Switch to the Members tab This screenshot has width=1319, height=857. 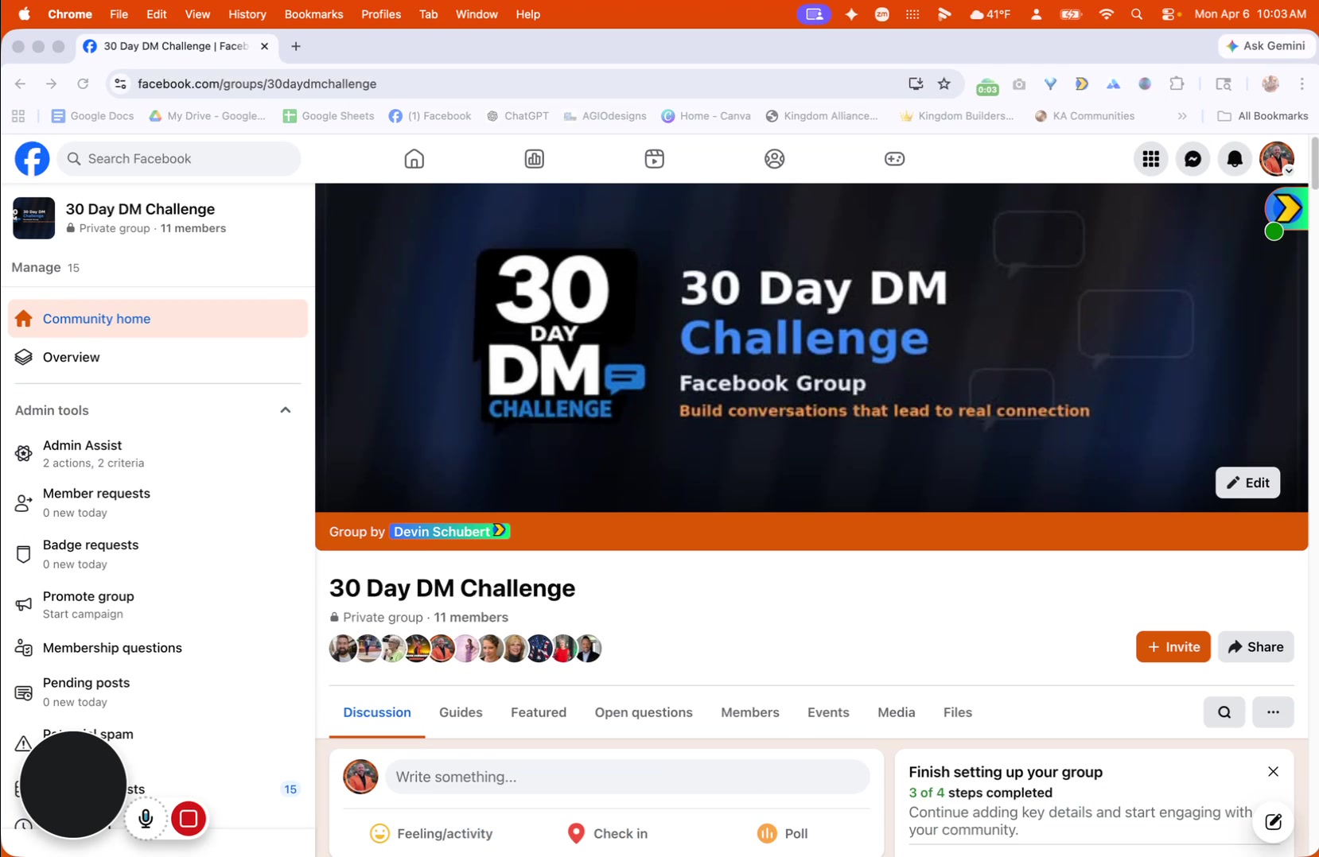[x=750, y=712]
